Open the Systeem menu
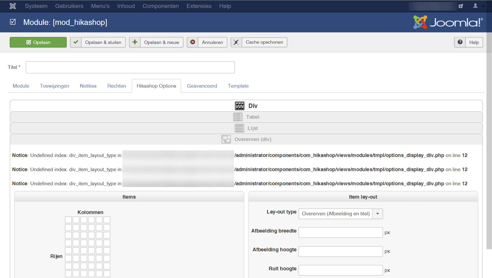The height and width of the screenshot is (278, 492). [36, 6]
